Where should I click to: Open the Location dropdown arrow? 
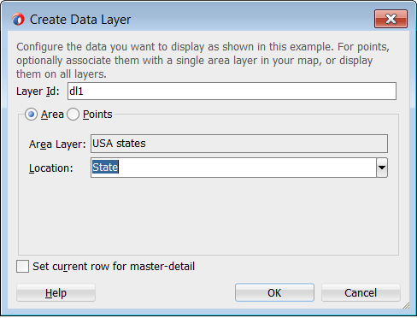(382, 168)
